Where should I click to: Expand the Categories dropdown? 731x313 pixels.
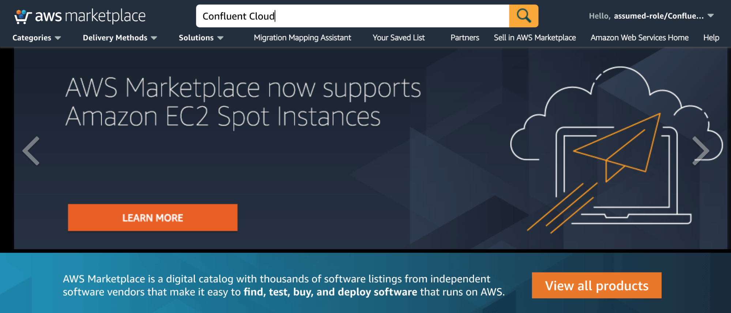click(x=37, y=38)
